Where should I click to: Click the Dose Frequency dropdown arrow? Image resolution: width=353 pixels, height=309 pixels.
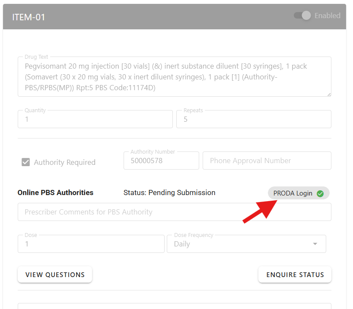tap(315, 244)
